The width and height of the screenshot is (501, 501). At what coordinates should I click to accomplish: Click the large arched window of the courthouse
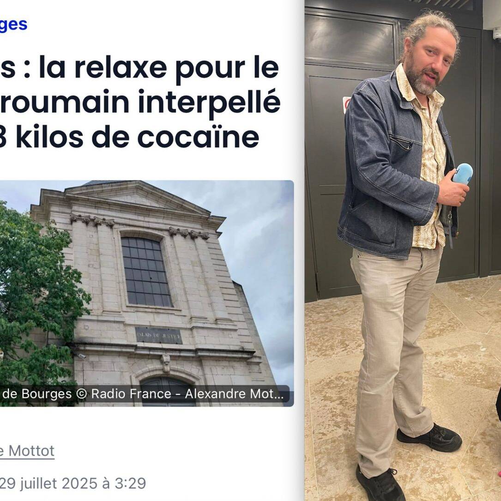(146, 271)
